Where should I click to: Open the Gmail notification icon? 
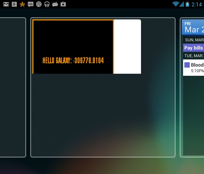coord(6,4)
